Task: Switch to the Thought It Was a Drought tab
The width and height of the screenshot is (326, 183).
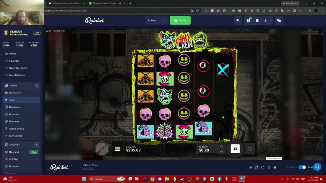Action: pos(105,3)
